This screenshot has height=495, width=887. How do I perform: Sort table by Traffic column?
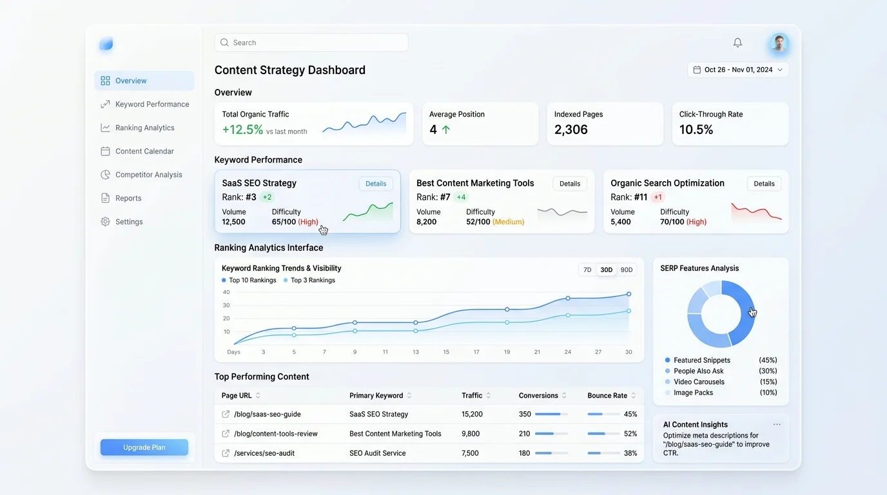point(488,396)
